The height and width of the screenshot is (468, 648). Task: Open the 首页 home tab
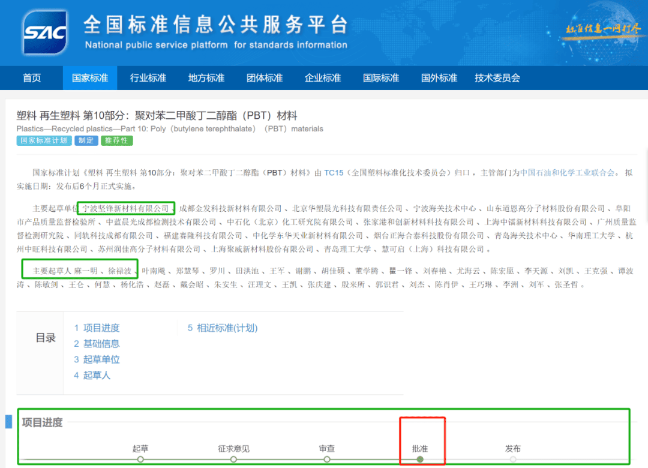pos(32,78)
